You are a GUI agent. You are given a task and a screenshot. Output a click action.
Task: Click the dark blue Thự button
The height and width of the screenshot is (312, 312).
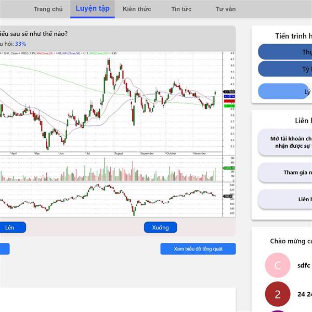click(x=285, y=51)
